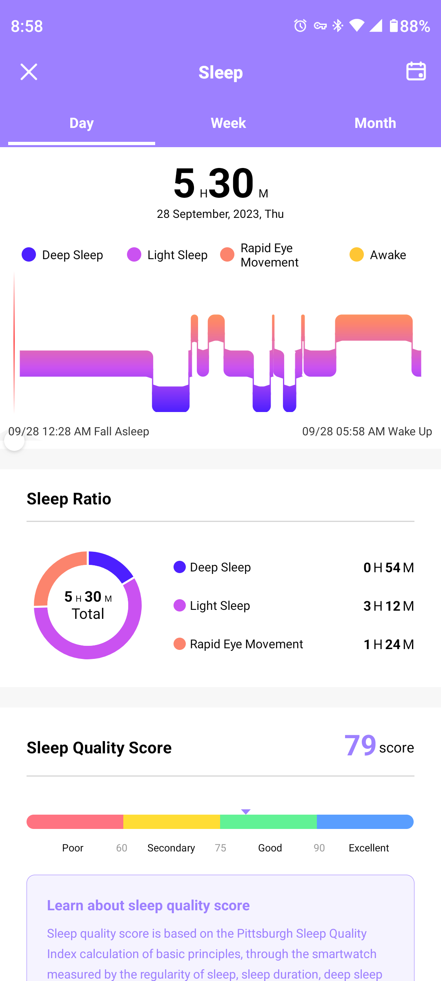Tap the long REM block in sleep chart

click(374, 328)
